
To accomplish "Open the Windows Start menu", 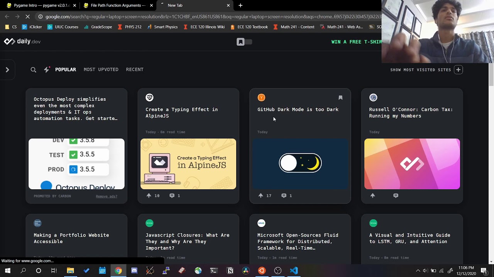I will (x=7, y=271).
